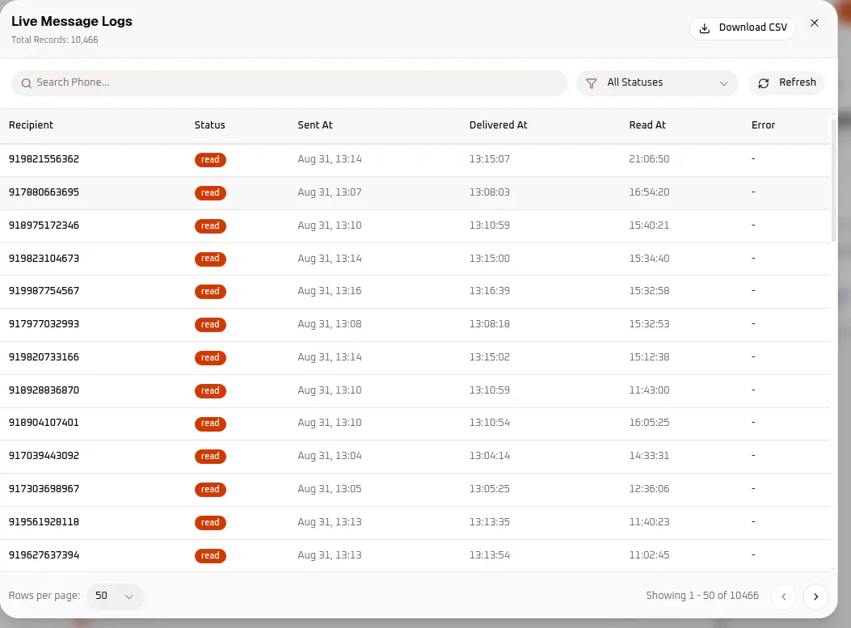This screenshot has height=628, width=851.
Task: Click the Delivered At column header
Action: tap(498, 124)
